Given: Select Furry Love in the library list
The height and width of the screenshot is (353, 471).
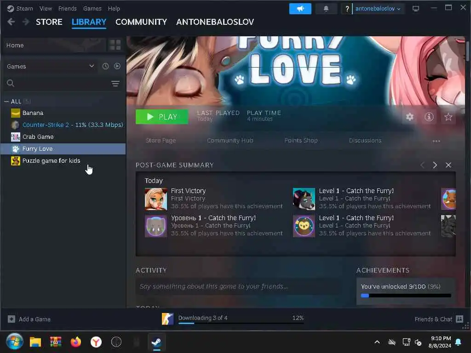Looking at the screenshot, I should tap(63, 149).
